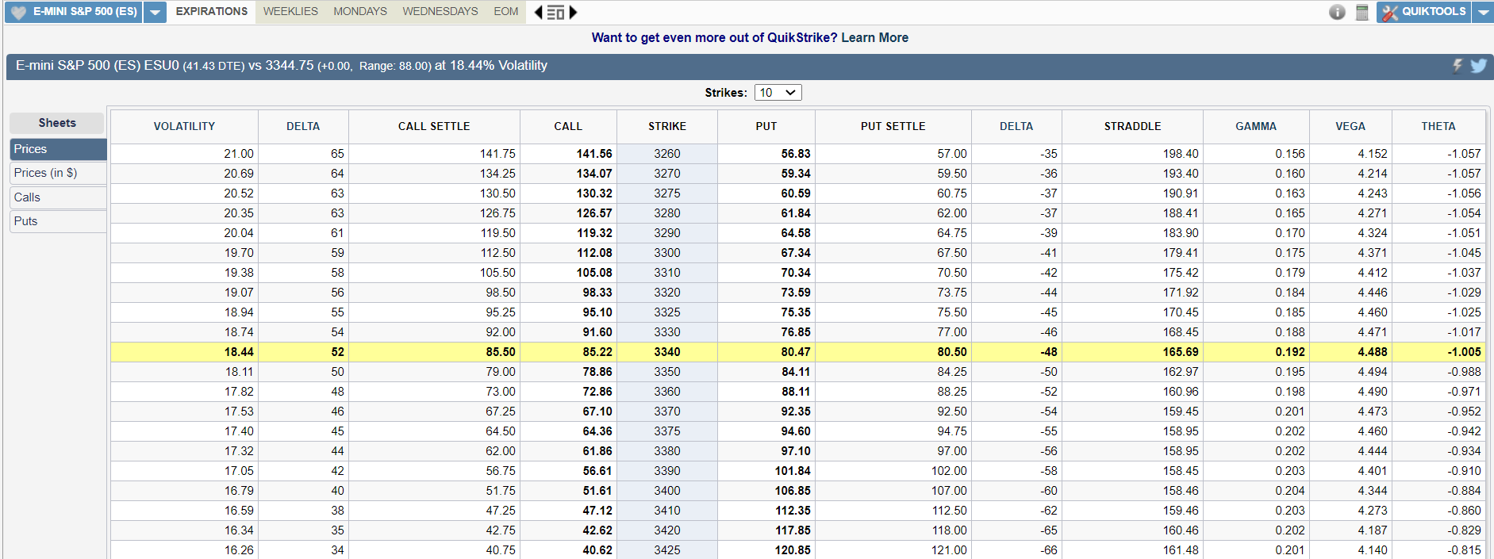Click theta value -0.988

pyautogui.click(x=1464, y=372)
